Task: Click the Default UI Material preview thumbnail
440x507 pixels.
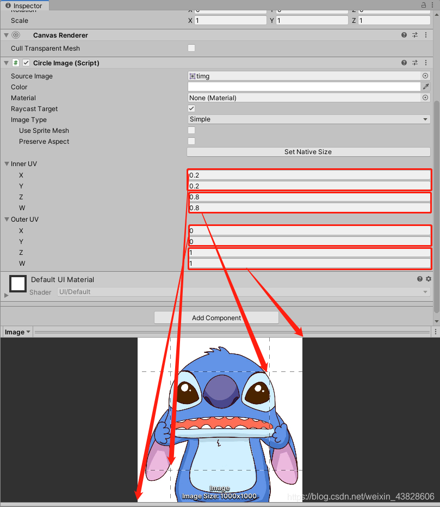Action: pyautogui.click(x=18, y=284)
